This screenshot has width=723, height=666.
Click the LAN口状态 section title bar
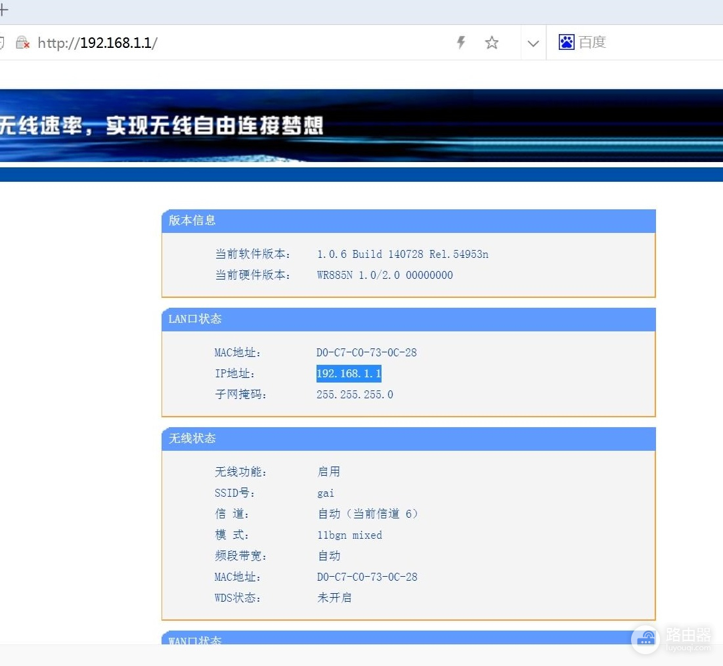(193, 319)
